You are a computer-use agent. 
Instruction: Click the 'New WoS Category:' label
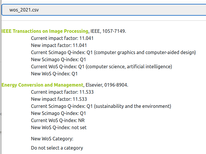click(52, 139)
